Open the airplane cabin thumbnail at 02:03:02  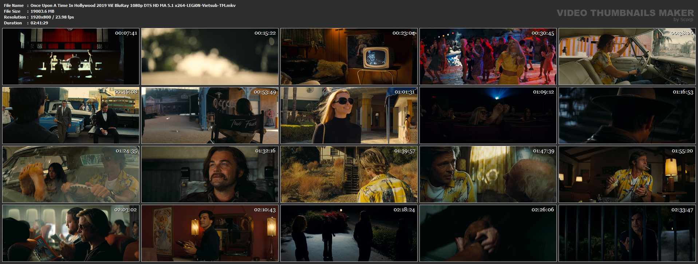(x=71, y=233)
